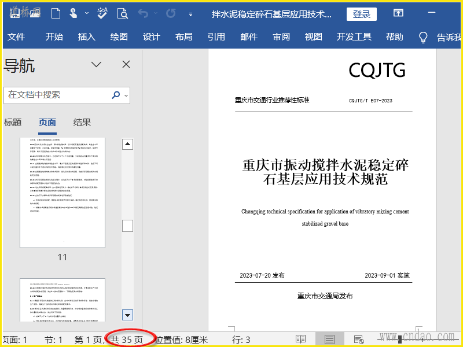Open the 帮助 ribbon tab

pos(394,37)
